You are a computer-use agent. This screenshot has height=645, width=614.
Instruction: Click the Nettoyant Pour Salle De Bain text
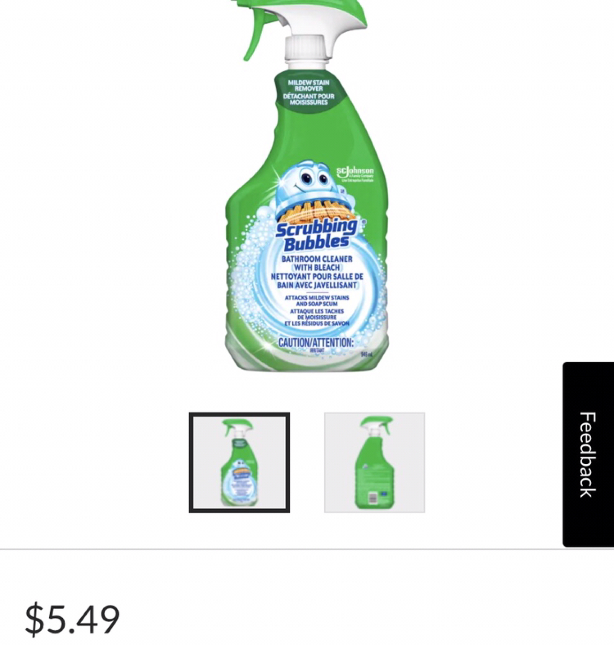click(317, 280)
